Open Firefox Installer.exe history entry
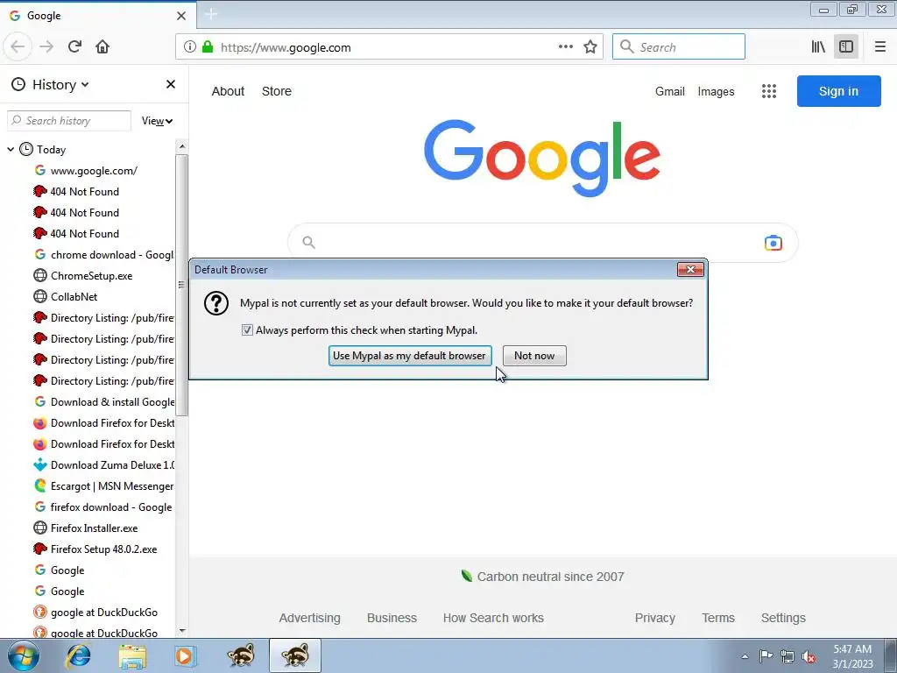 (85, 528)
